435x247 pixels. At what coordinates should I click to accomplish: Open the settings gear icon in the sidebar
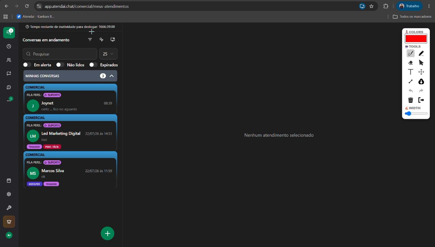[9, 194]
